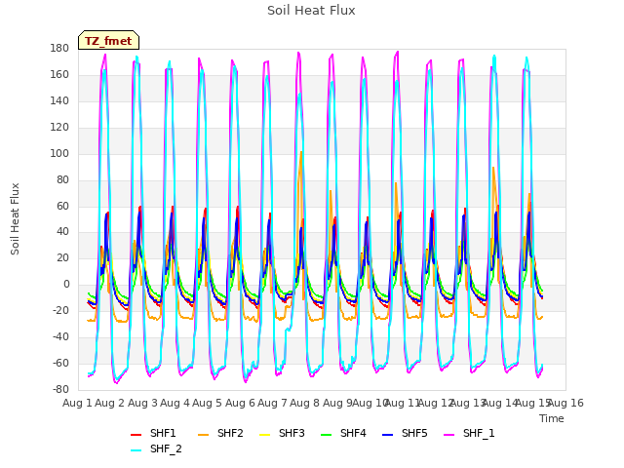
Task: Select the red SHF1 legend swatch
Action: 136,435
